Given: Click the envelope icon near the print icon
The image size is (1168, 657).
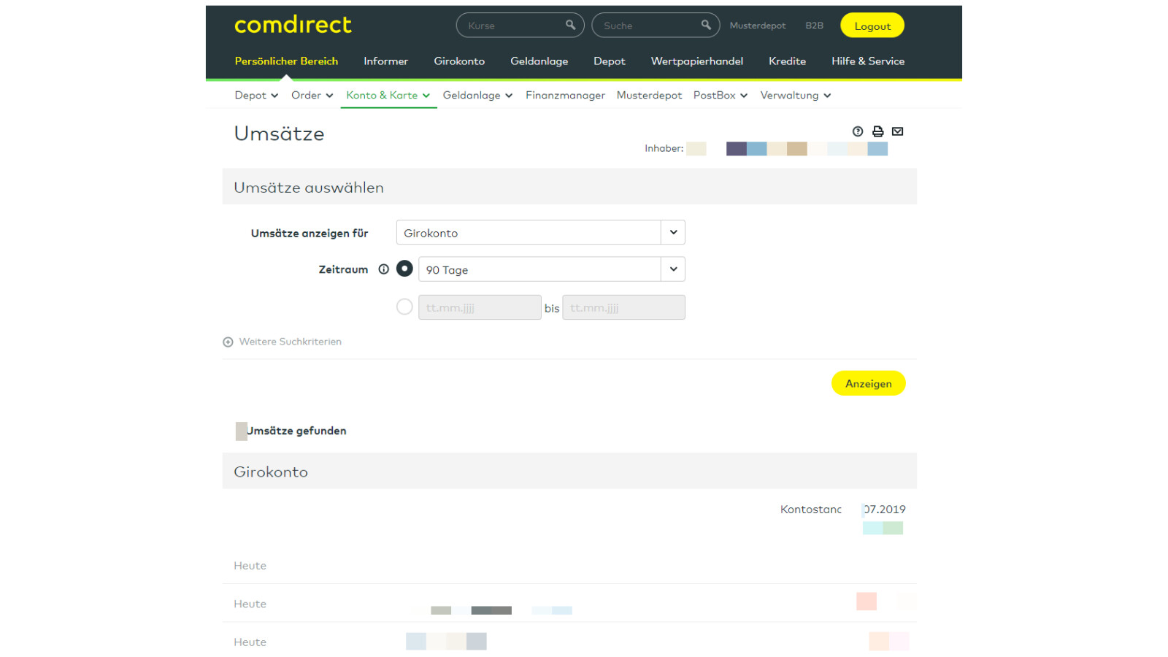Looking at the screenshot, I should (898, 131).
